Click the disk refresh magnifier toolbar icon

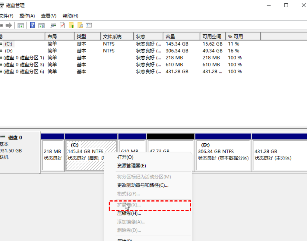52,25
